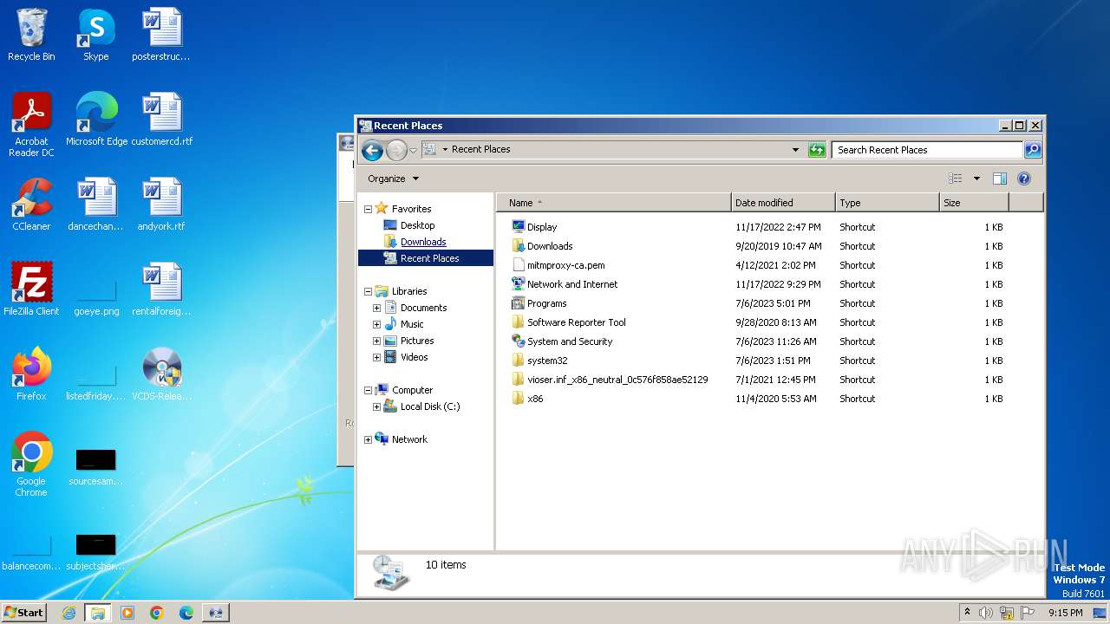This screenshot has width=1110, height=624.
Task: Collapse the Computer tree node
Action: [368, 390]
